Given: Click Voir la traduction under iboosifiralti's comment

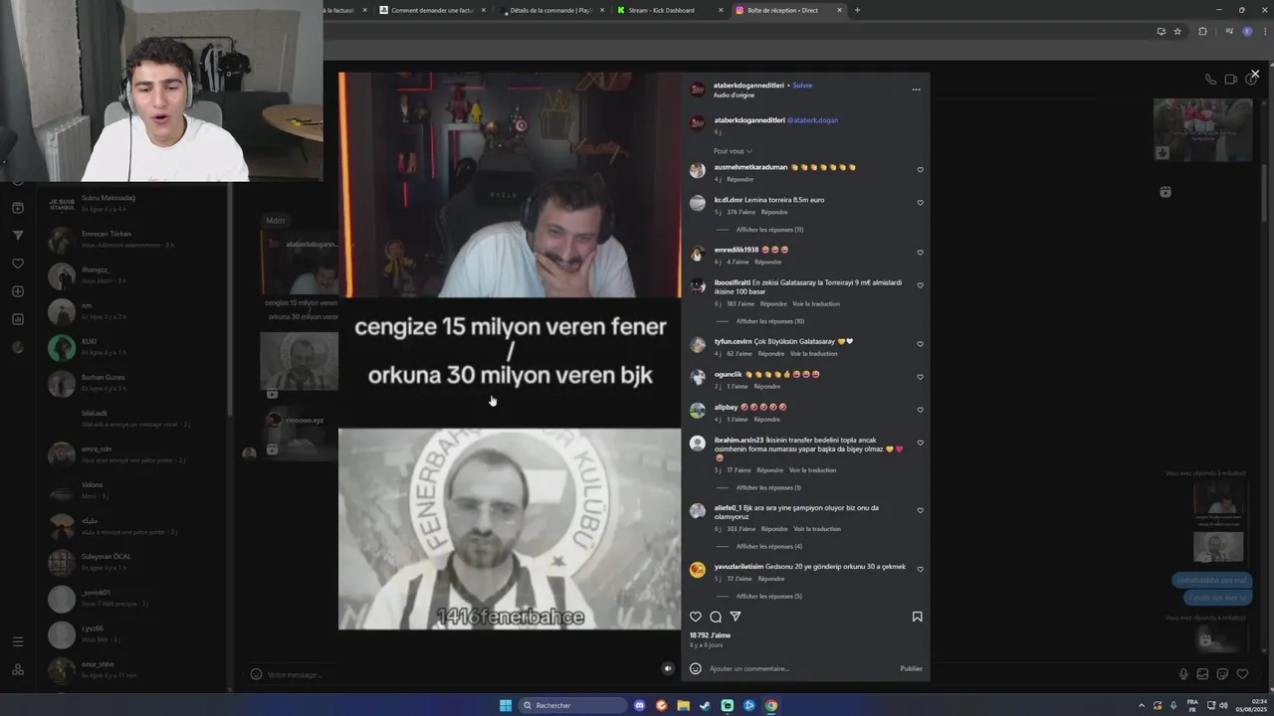Looking at the screenshot, I should pyautogui.click(x=816, y=304).
